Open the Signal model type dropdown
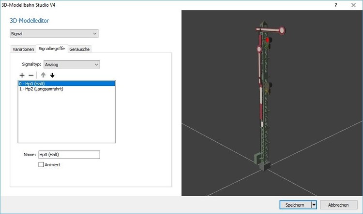363x214 pixels. tap(54, 33)
